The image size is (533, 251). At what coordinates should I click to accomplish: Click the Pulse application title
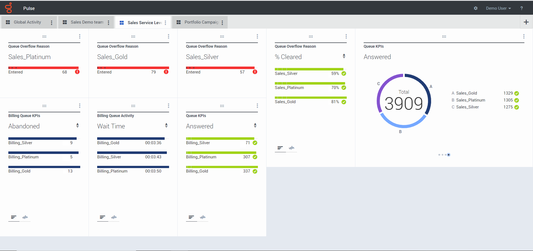(29, 8)
